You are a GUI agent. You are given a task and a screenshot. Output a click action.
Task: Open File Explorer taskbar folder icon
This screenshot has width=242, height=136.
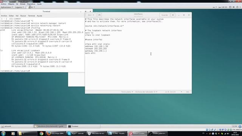27,133
